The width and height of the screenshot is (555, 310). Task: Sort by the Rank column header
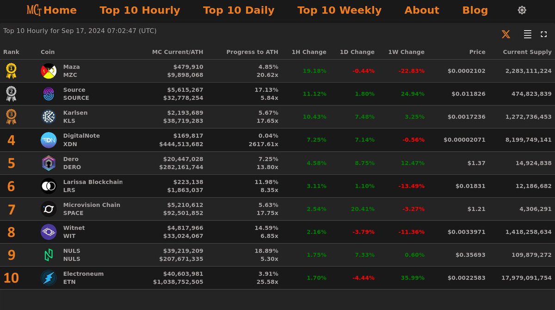pos(12,52)
